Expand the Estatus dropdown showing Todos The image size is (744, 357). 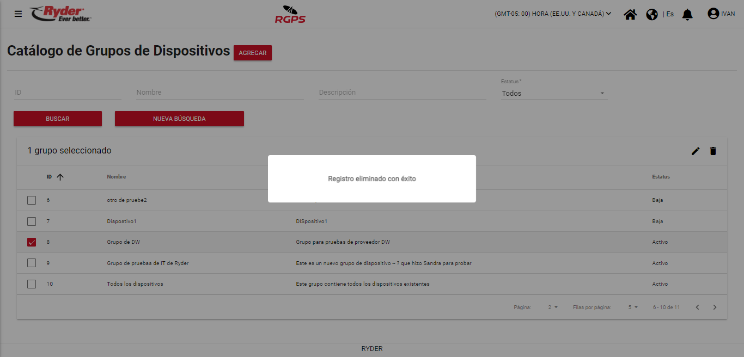pyautogui.click(x=553, y=94)
